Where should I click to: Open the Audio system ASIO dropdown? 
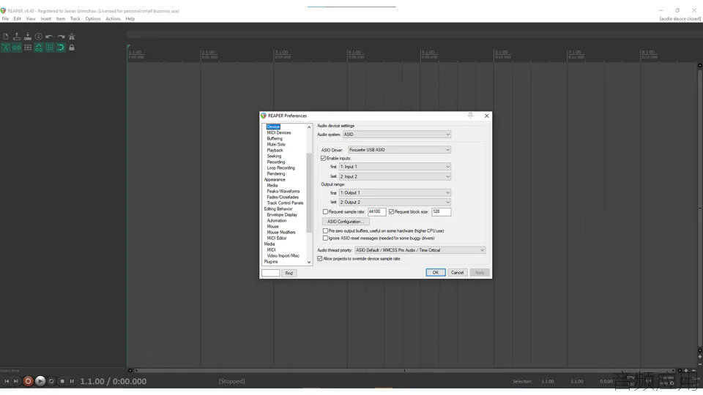point(397,135)
